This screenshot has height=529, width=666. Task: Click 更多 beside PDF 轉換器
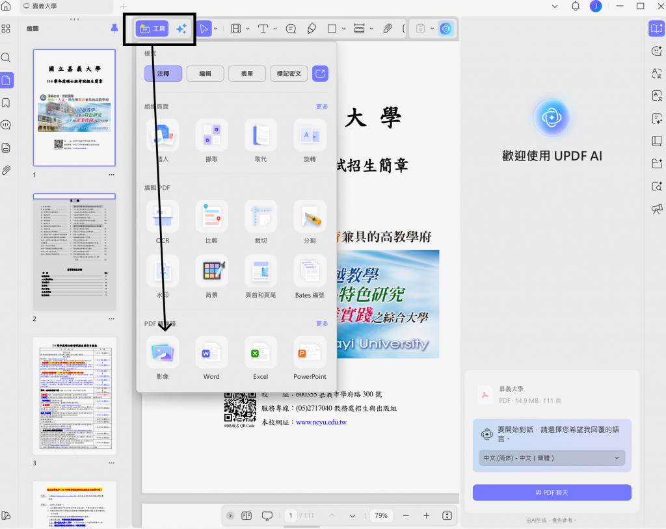pos(322,324)
